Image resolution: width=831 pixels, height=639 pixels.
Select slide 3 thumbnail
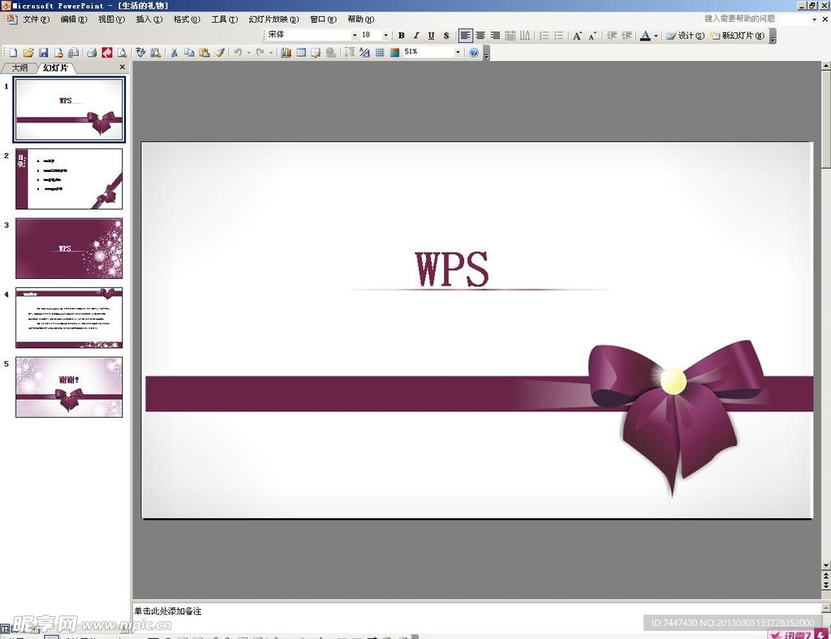[x=69, y=248]
